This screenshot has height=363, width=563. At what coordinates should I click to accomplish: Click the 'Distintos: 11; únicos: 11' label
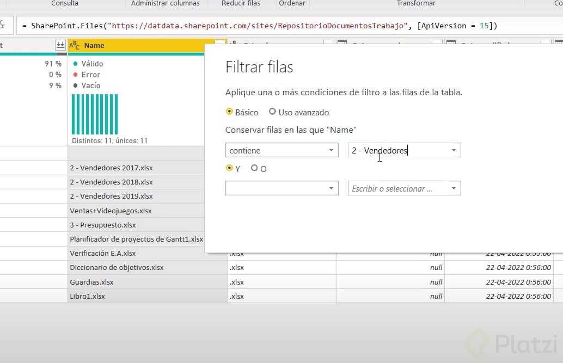[x=109, y=141]
